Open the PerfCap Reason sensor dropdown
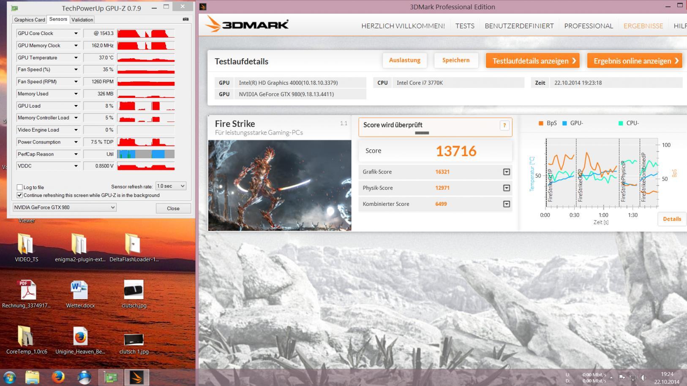687x386 pixels. (76, 154)
